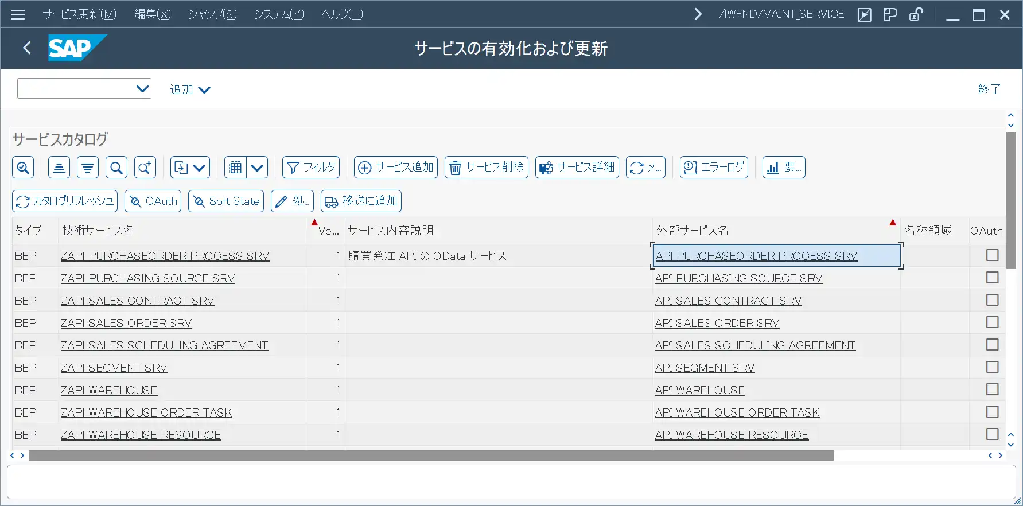Click the SAP logo
Image resolution: width=1023 pixels, height=506 pixels.
[76, 48]
